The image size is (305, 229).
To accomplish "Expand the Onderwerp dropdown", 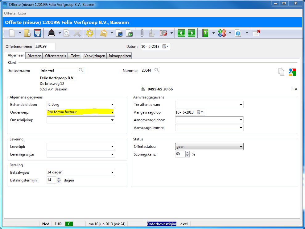I will (112, 112).
